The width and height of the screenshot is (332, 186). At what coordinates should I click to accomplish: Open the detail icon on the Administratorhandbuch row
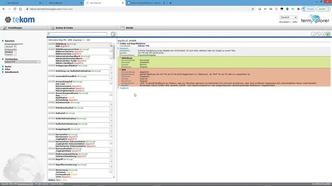pos(110,57)
